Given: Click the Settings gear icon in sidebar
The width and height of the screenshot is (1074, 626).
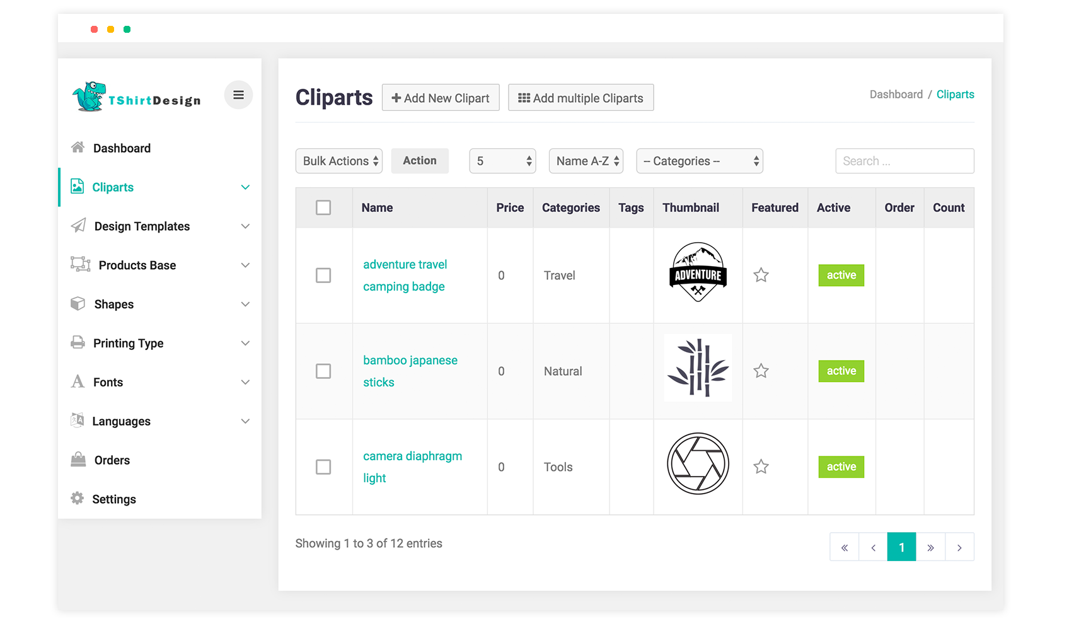Looking at the screenshot, I should 78,499.
